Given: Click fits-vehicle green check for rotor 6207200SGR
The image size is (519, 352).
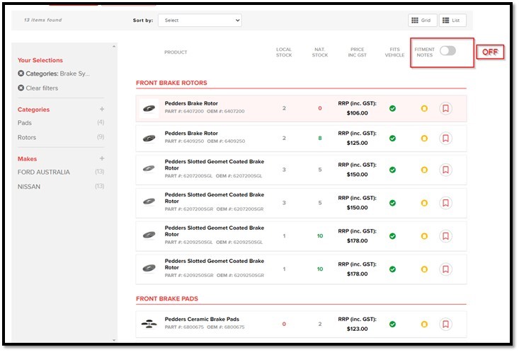Looking at the screenshot, I should coord(392,203).
